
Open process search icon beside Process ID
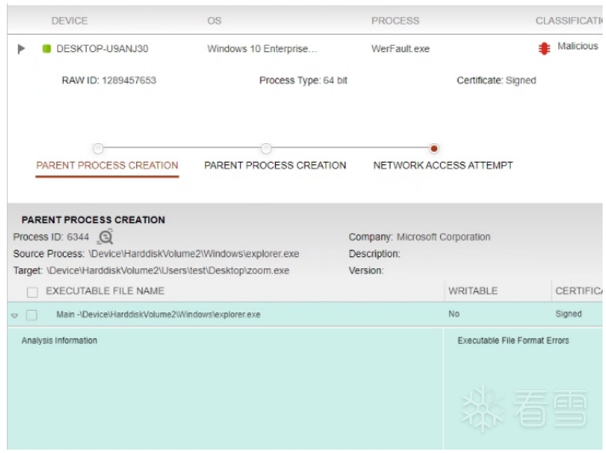click(106, 237)
